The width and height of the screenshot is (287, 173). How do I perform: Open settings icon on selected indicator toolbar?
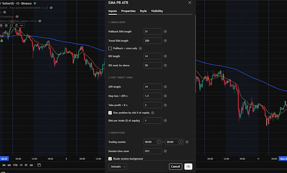[6, 25]
